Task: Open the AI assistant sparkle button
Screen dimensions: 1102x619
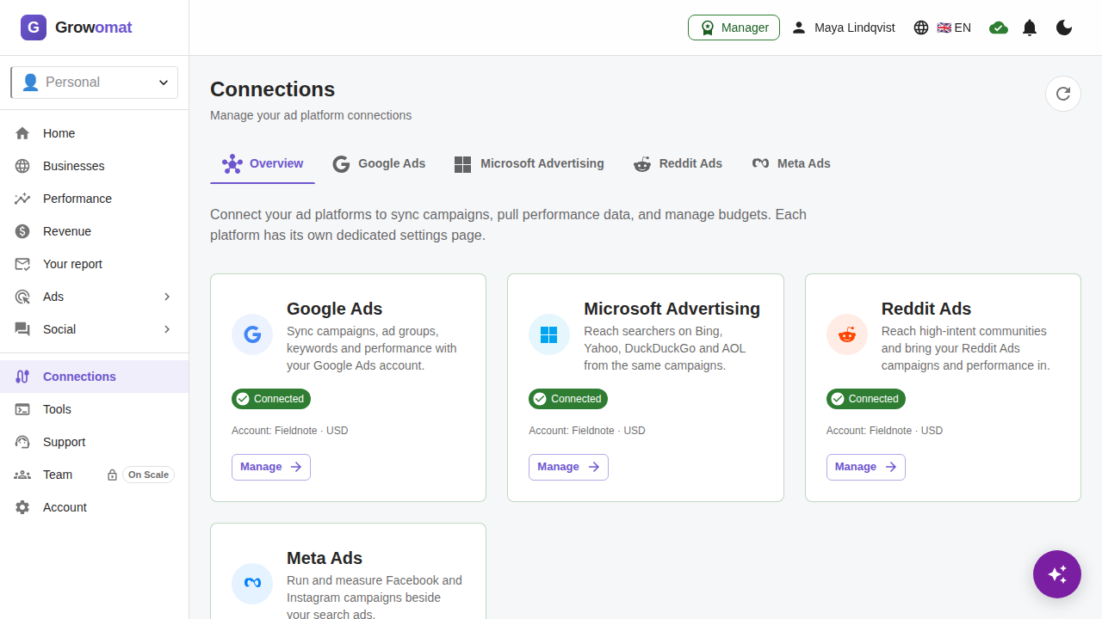Action: [1057, 574]
